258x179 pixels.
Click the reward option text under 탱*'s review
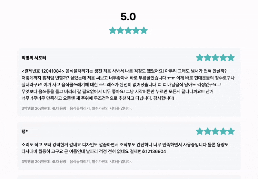click(x=76, y=161)
